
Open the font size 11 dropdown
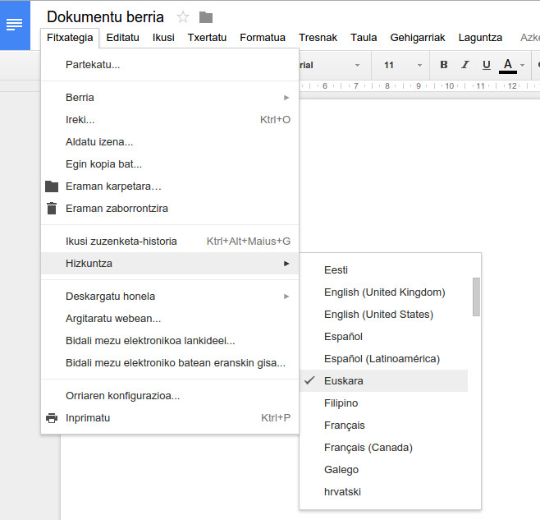click(402, 65)
